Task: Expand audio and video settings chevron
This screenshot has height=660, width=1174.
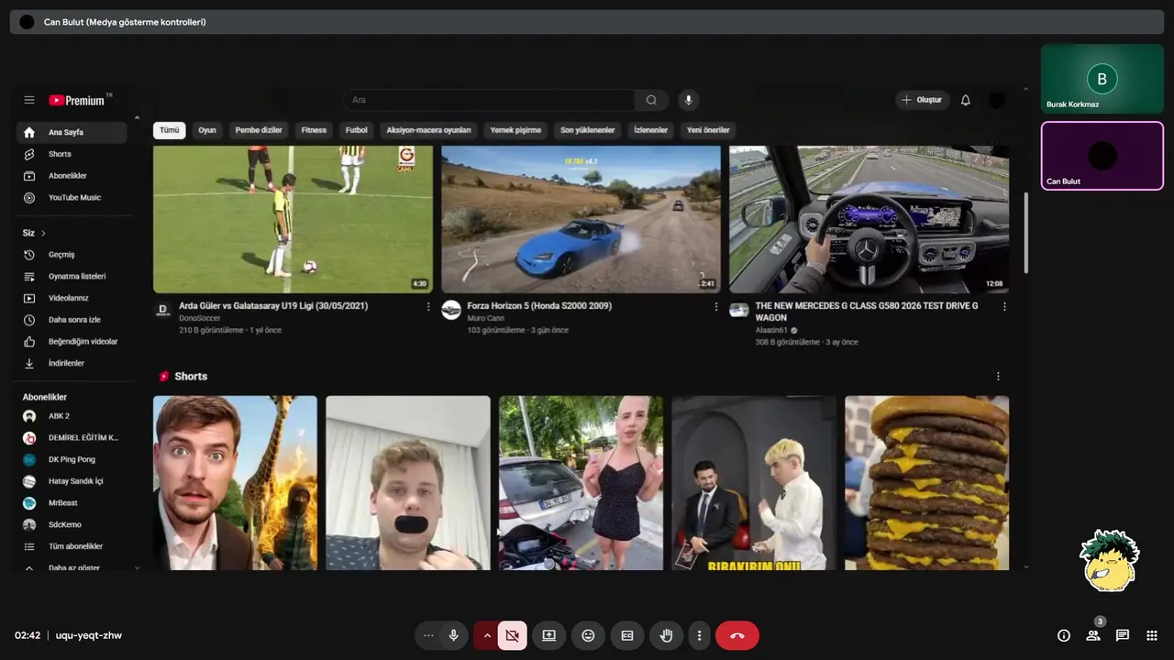Action: tap(487, 635)
